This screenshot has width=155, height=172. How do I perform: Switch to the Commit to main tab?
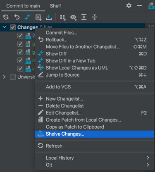tap(23, 6)
